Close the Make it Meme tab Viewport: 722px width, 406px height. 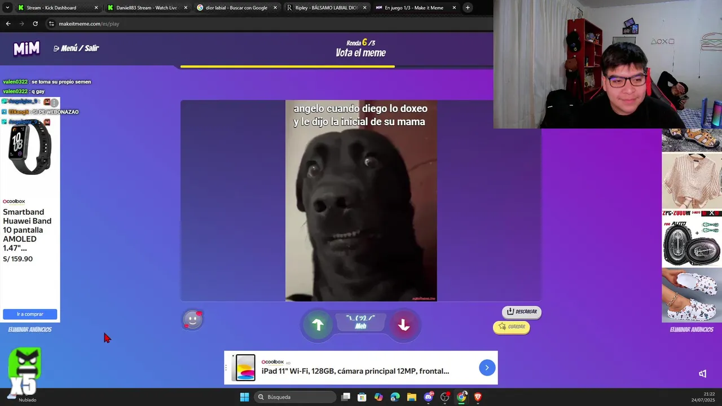click(454, 8)
